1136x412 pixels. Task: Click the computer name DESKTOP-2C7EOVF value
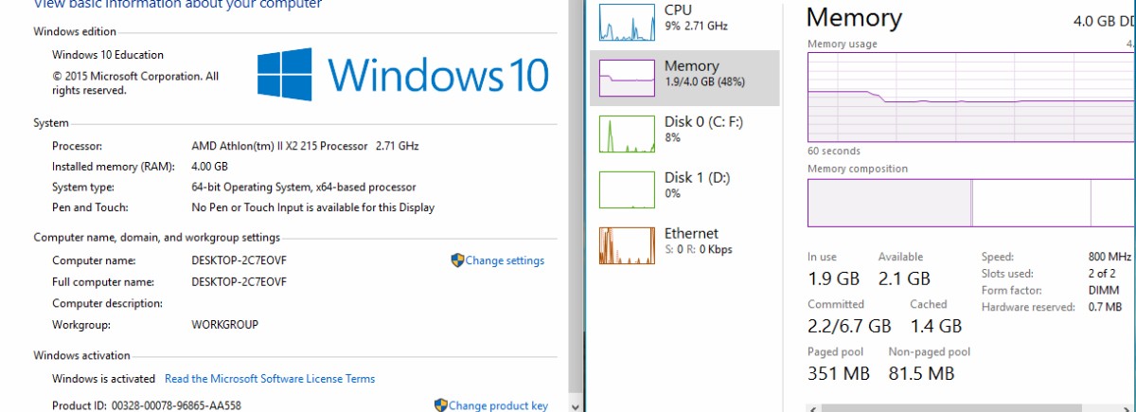point(239,260)
